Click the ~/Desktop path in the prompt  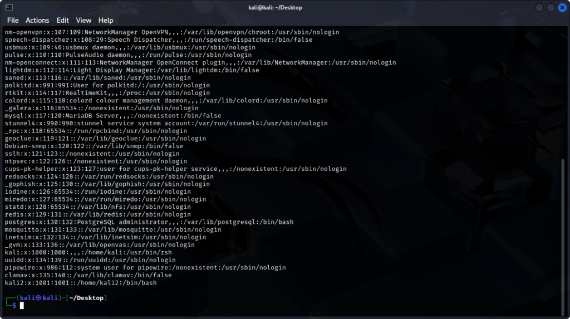point(86,298)
